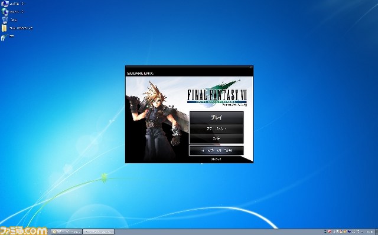Viewport: 378px width, 235px height.
Task: Open the Recycle Bin icon
Action: point(5,19)
